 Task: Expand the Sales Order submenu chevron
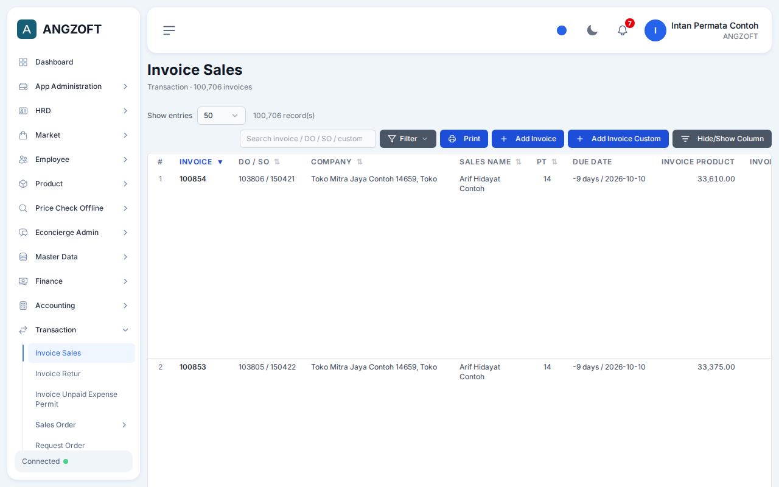click(x=124, y=425)
